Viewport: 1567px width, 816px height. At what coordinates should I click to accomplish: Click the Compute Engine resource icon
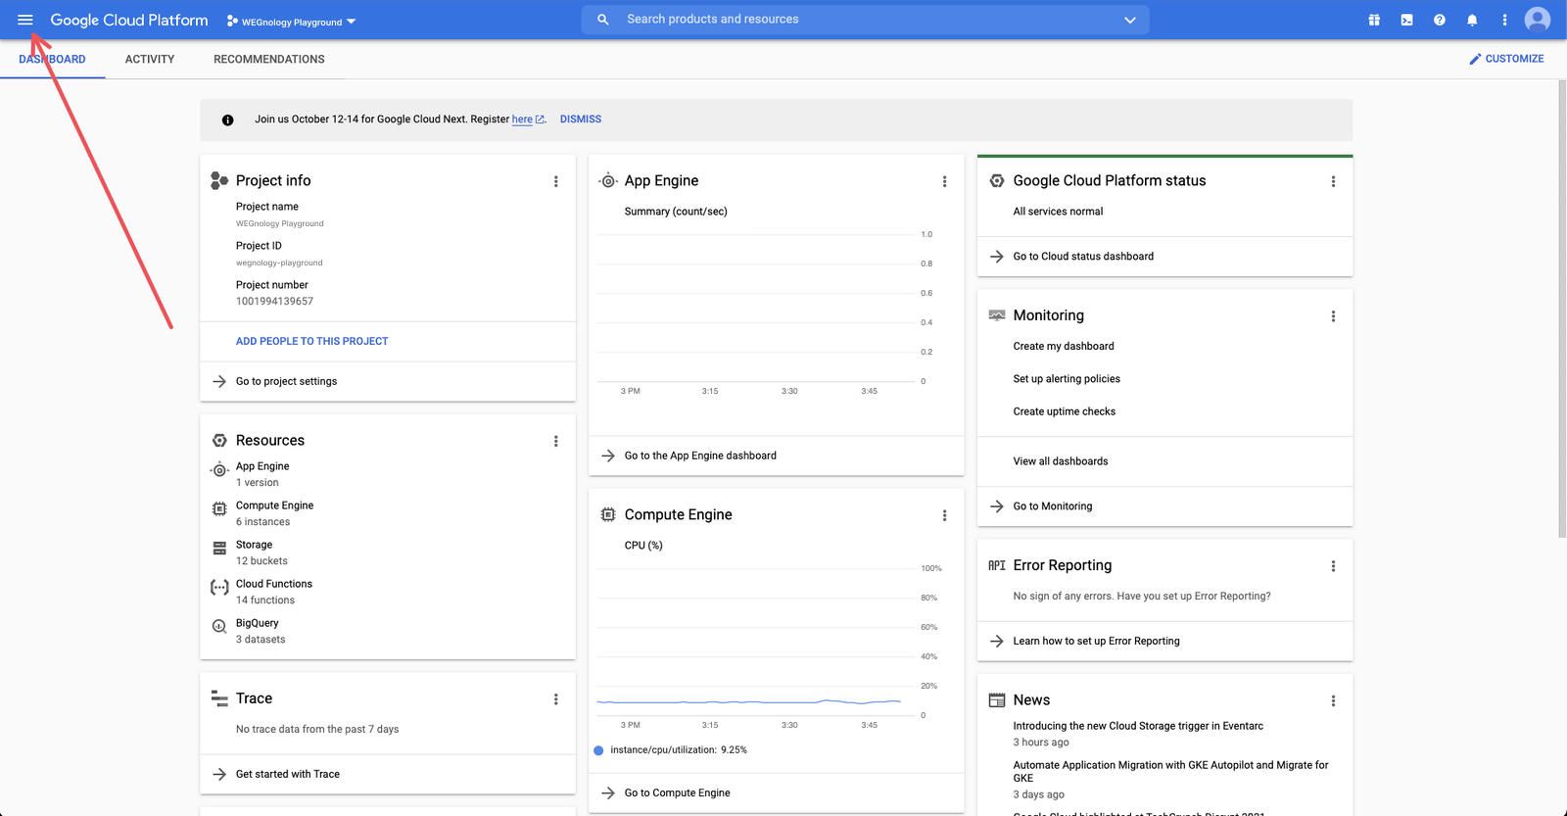click(x=219, y=508)
